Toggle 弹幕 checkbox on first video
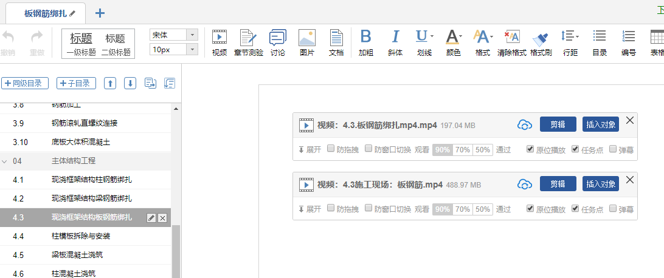 [x=612, y=149]
